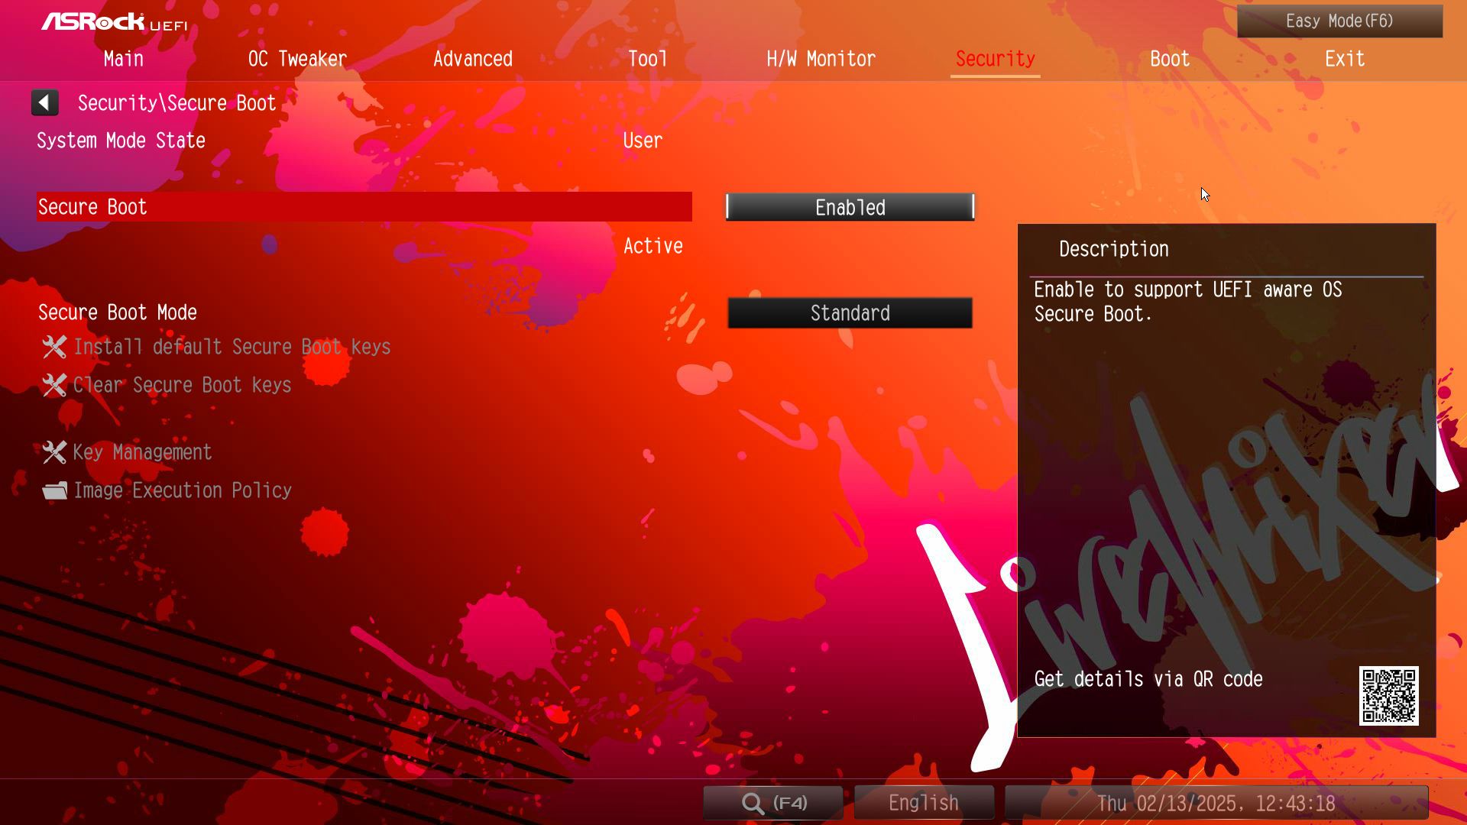This screenshot has width=1467, height=825.
Task: Click wrench icon beside Clear Secure Boot keys
Action: 54,385
